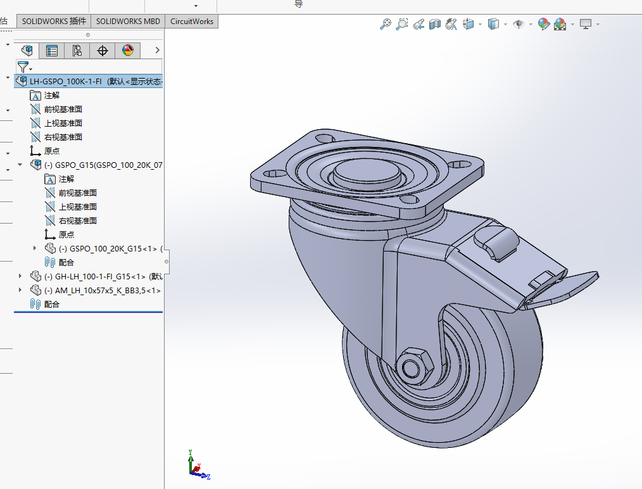Viewport: 642px width, 489px height.
Task: Activate the Zoom to Area tool
Action: (x=401, y=24)
